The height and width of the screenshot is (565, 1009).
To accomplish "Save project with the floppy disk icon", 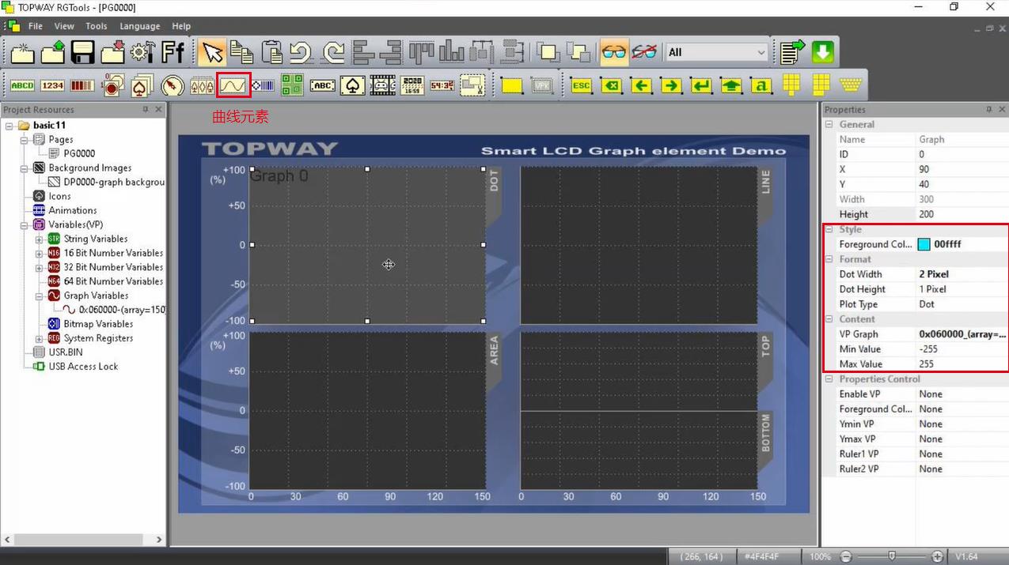I will tap(83, 52).
